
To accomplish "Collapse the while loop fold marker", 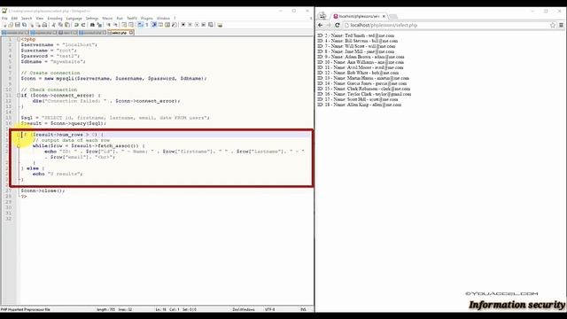I will pos(19,145).
